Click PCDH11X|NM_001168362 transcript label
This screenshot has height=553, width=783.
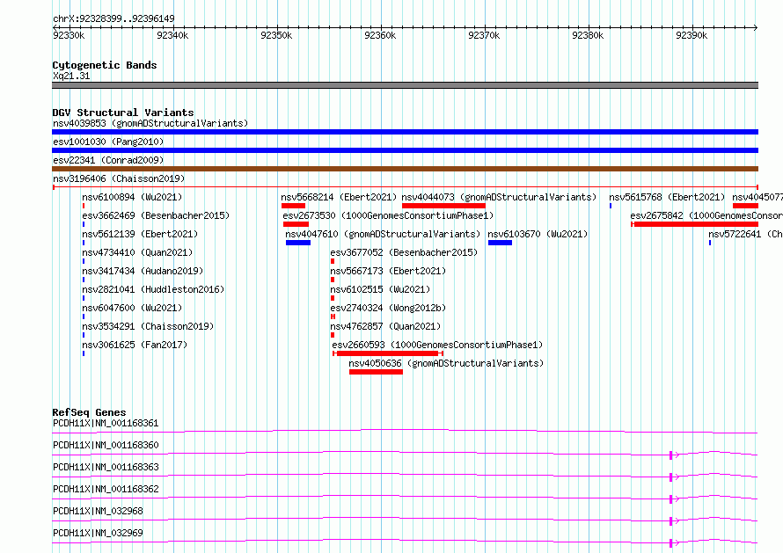coord(106,489)
